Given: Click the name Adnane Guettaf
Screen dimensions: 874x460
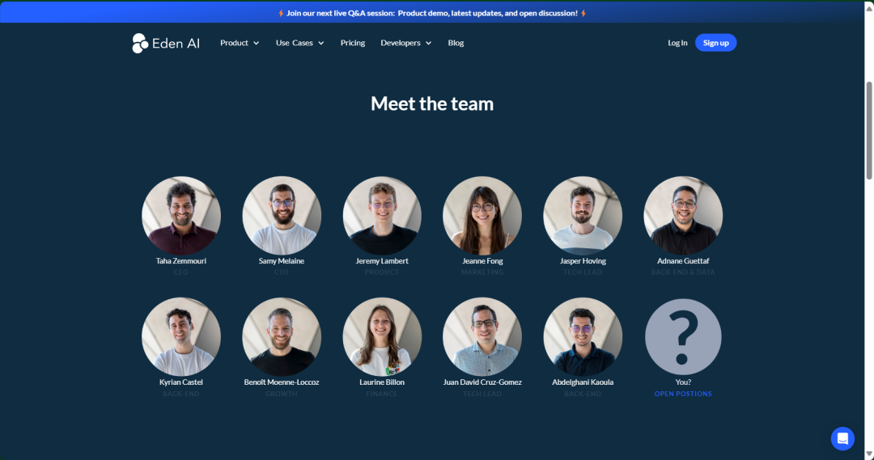Looking at the screenshot, I should pos(683,261).
